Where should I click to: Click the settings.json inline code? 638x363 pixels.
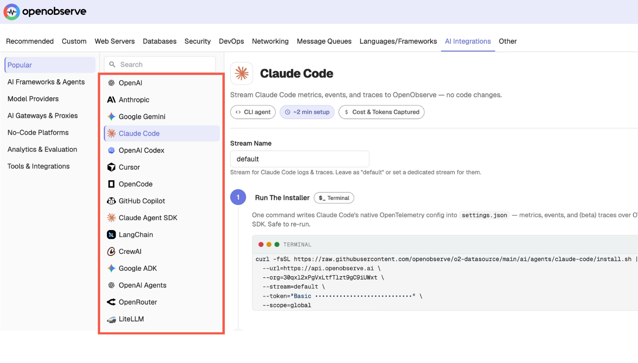click(484, 215)
